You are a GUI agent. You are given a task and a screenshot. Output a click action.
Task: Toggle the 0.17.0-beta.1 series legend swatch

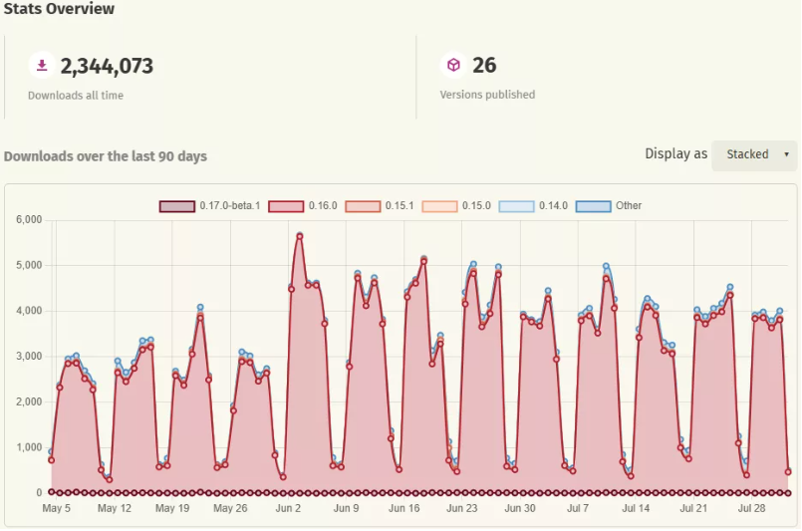tap(176, 206)
